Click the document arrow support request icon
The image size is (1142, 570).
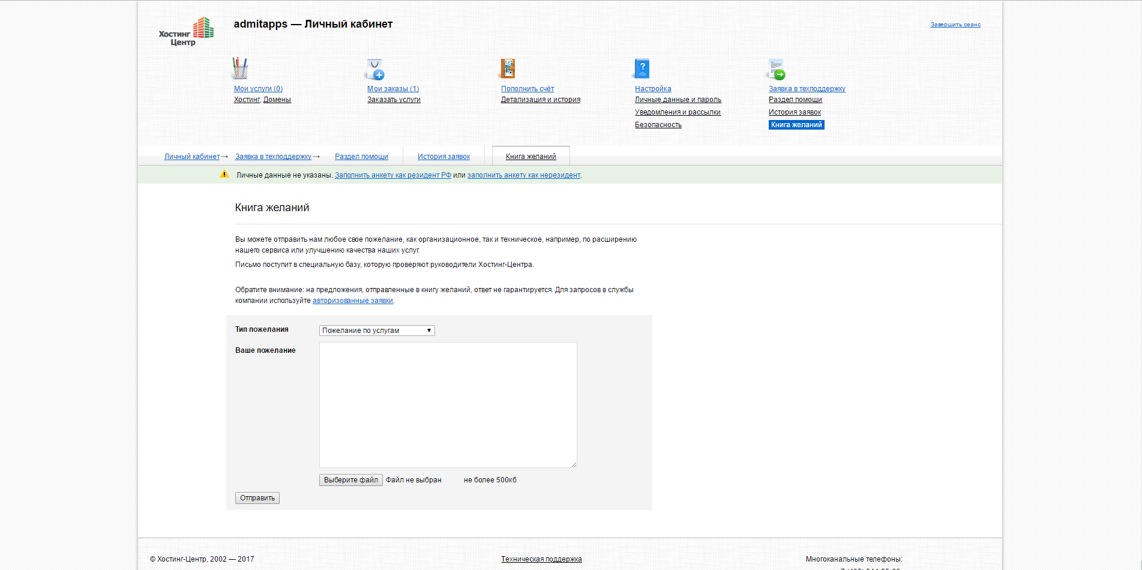[x=777, y=69]
